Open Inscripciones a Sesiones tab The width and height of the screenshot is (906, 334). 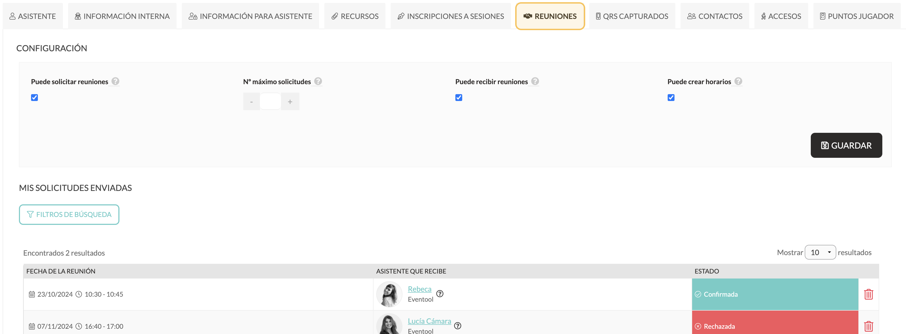[451, 16]
